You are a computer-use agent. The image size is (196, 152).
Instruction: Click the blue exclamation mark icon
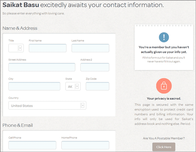[164, 37]
